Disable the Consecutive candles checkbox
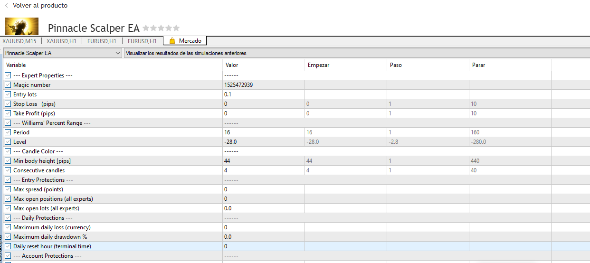Image resolution: width=590 pixels, height=263 pixels. click(8, 170)
